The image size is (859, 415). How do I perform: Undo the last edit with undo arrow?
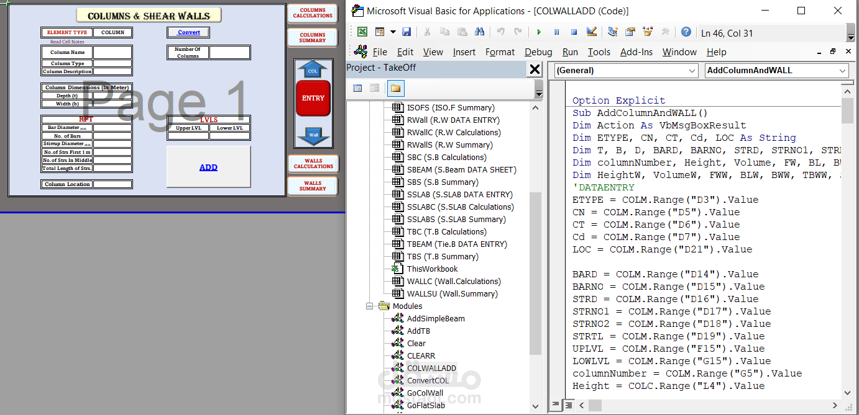point(501,32)
